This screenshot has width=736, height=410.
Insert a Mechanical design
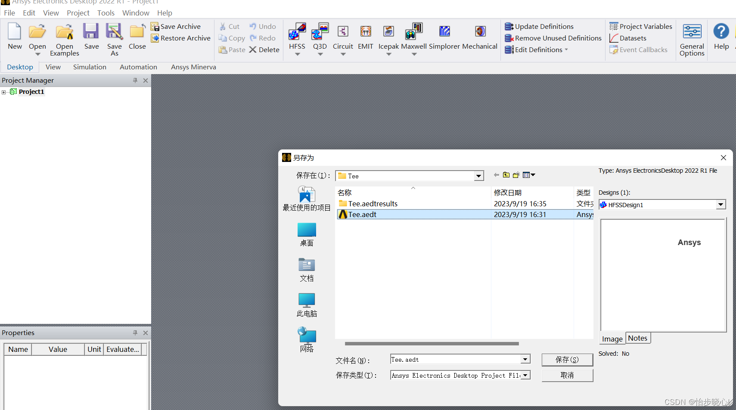pyautogui.click(x=480, y=31)
